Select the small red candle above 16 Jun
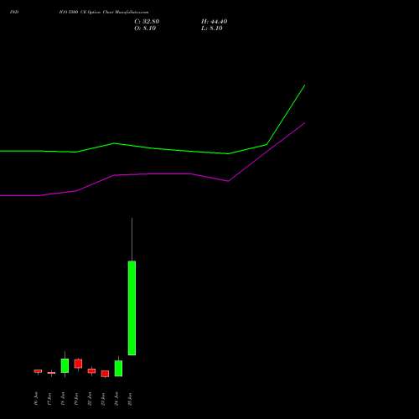 [x=38, y=371]
